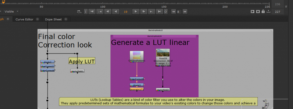The height and width of the screenshot is (109, 293).
Task: Select the GenerateLUT1 node
Action: (137, 89)
